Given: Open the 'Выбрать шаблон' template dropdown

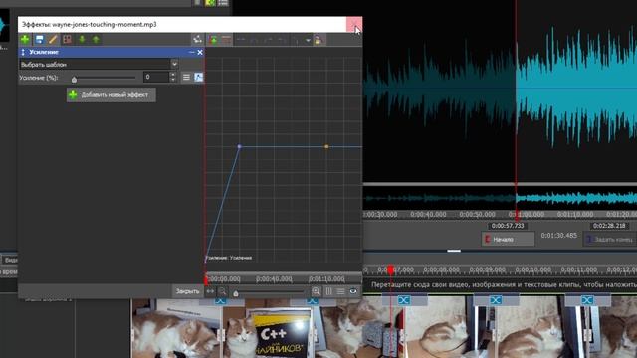Looking at the screenshot, I should 100,64.
